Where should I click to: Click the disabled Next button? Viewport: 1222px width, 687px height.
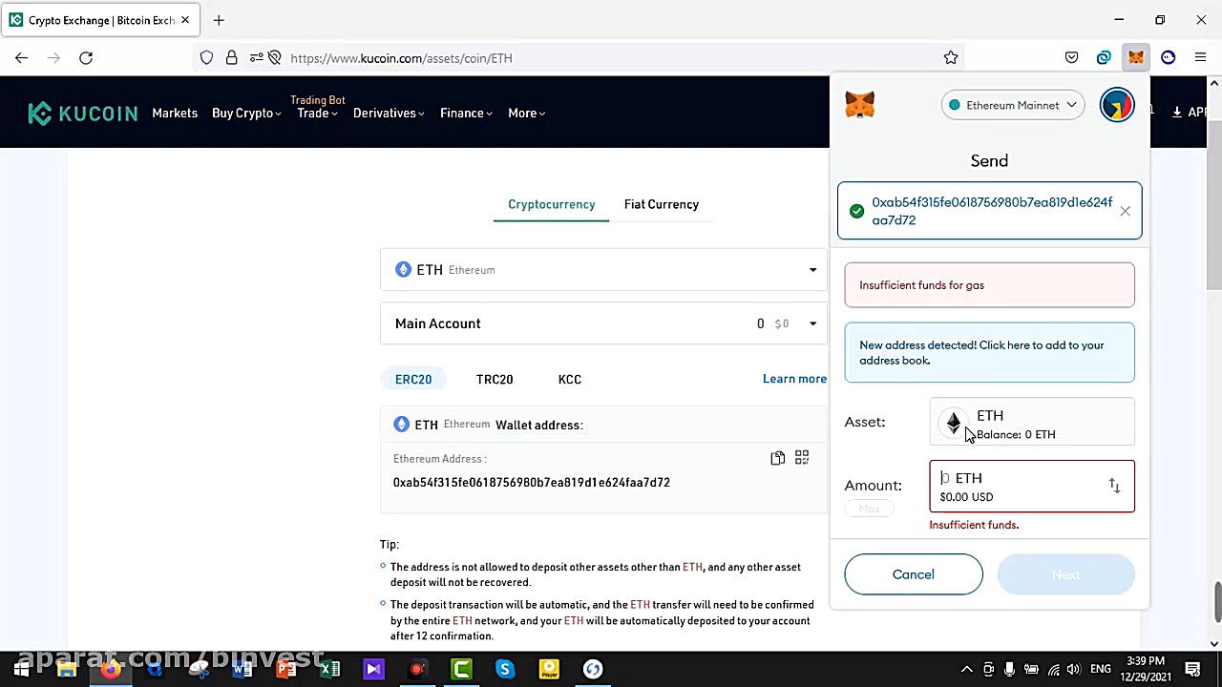coord(1065,574)
